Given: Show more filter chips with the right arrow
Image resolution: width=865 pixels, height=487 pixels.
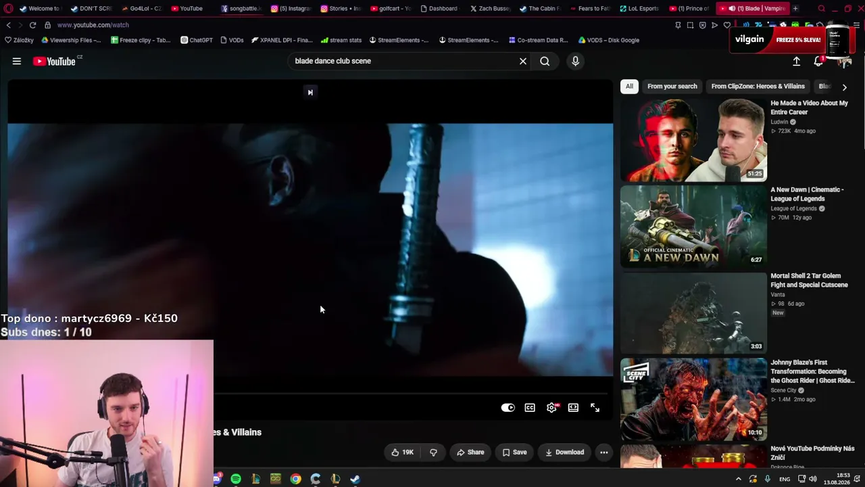Looking at the screenshot, I should [x=844, y=87].
